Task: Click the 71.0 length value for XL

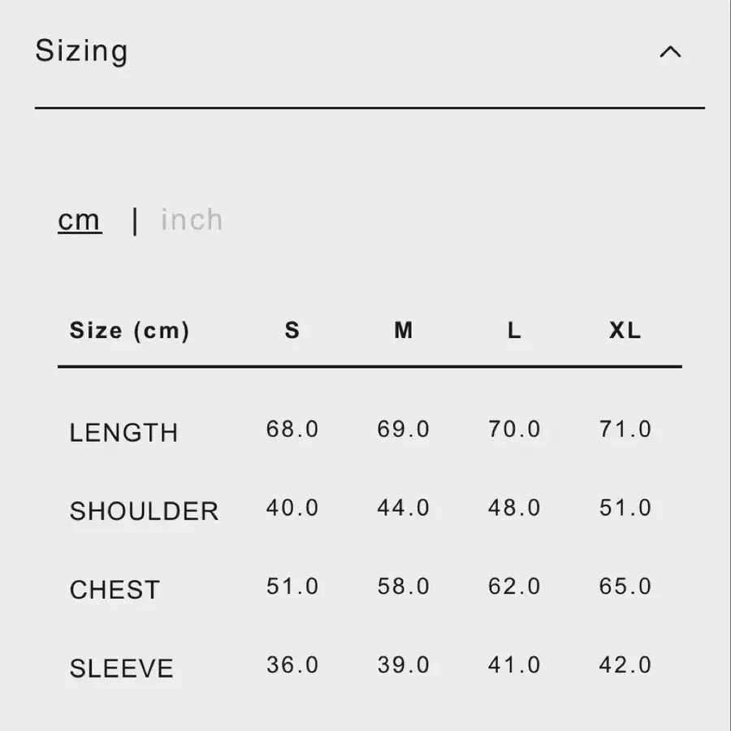Action: coord(625,429)
